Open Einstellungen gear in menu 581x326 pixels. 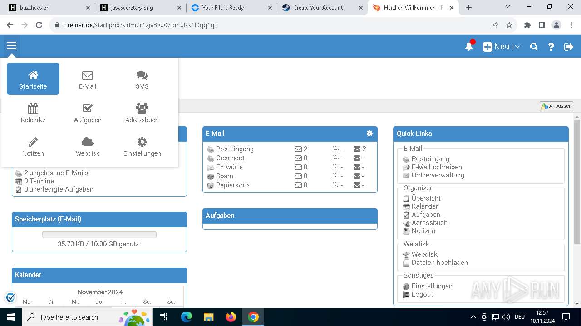pyautogui.click(x=142, y=147)
